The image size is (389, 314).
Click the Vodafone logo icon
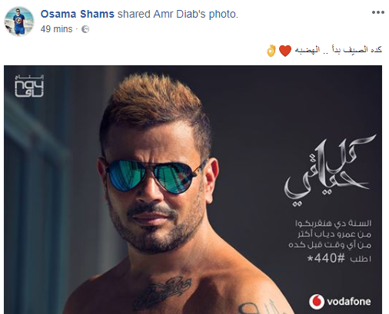[x=317, y=302]
